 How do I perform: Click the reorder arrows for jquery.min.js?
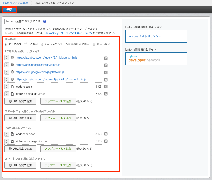point(6,58)
